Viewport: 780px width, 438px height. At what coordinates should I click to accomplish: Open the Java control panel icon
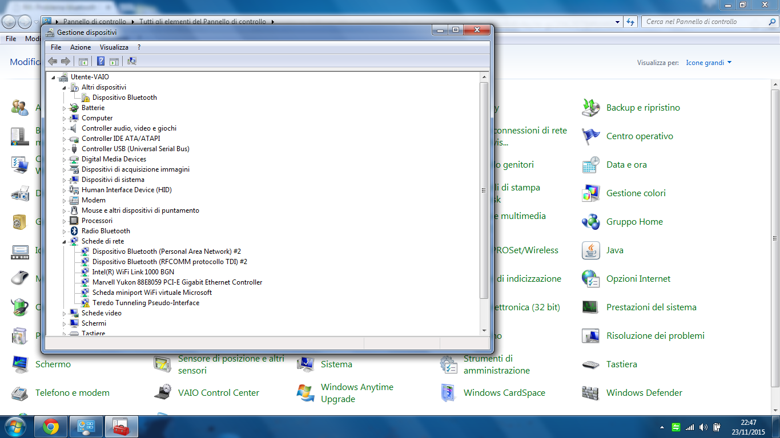point(590,250)
